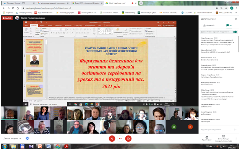Click the volume speaker icon in the system tray
This screenshot has width=240, height=150.
[224, 147]
